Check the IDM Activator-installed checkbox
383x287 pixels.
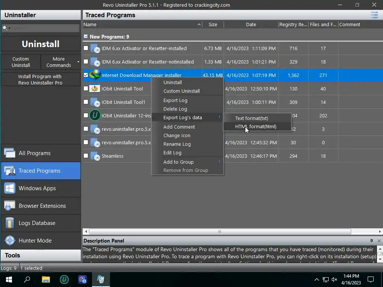(86, 48)
